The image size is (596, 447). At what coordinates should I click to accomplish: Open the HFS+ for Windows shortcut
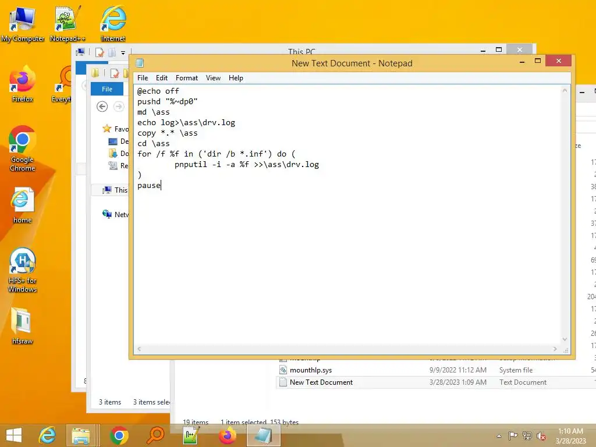(x=23, y=270)
